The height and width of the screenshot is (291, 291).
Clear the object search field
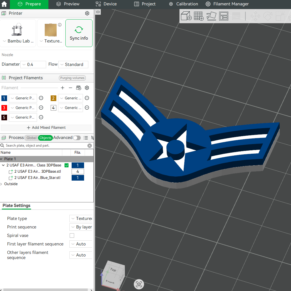point(89,145)
